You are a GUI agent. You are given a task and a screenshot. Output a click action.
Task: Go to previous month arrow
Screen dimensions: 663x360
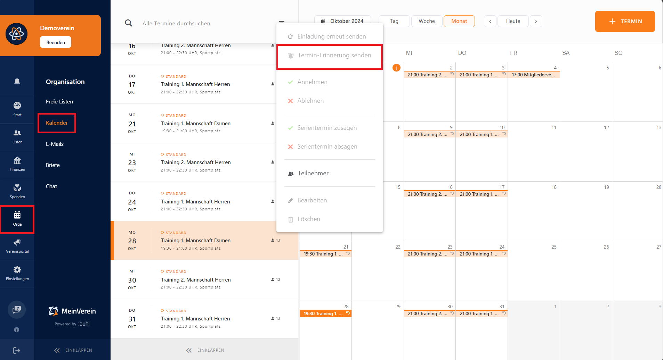(x=490, y=21)
